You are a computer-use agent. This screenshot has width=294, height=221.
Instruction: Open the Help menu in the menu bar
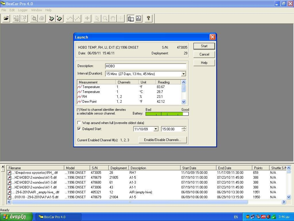pos(48,10)
